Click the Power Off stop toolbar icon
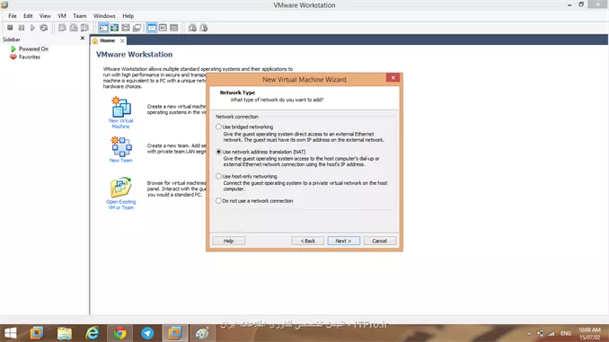This screenshot has width=609, height=342. [x=10, y=28]
